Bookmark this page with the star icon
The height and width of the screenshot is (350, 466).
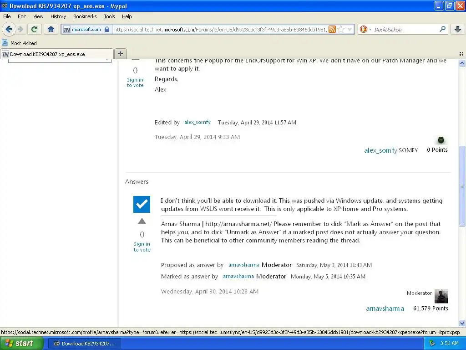click(x=341, y=29)
